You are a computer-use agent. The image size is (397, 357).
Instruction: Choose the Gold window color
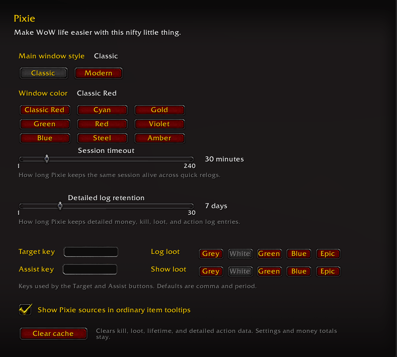160,110
